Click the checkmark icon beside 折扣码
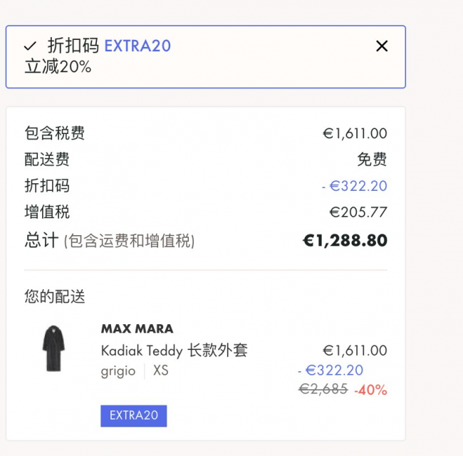The height and width of the screenshot is (456, 463). click(30, 46)
